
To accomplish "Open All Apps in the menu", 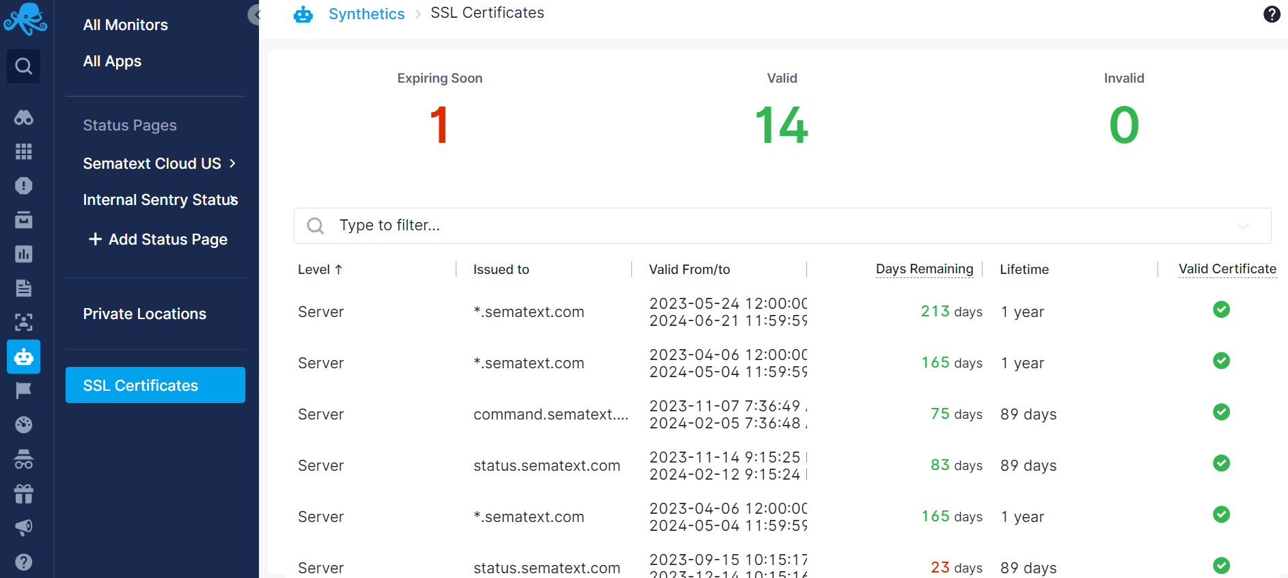I will click(112, 61).
